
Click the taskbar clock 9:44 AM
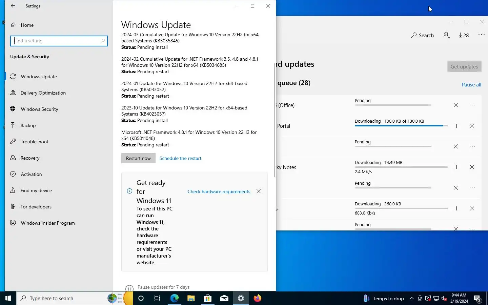pos(459,298)
